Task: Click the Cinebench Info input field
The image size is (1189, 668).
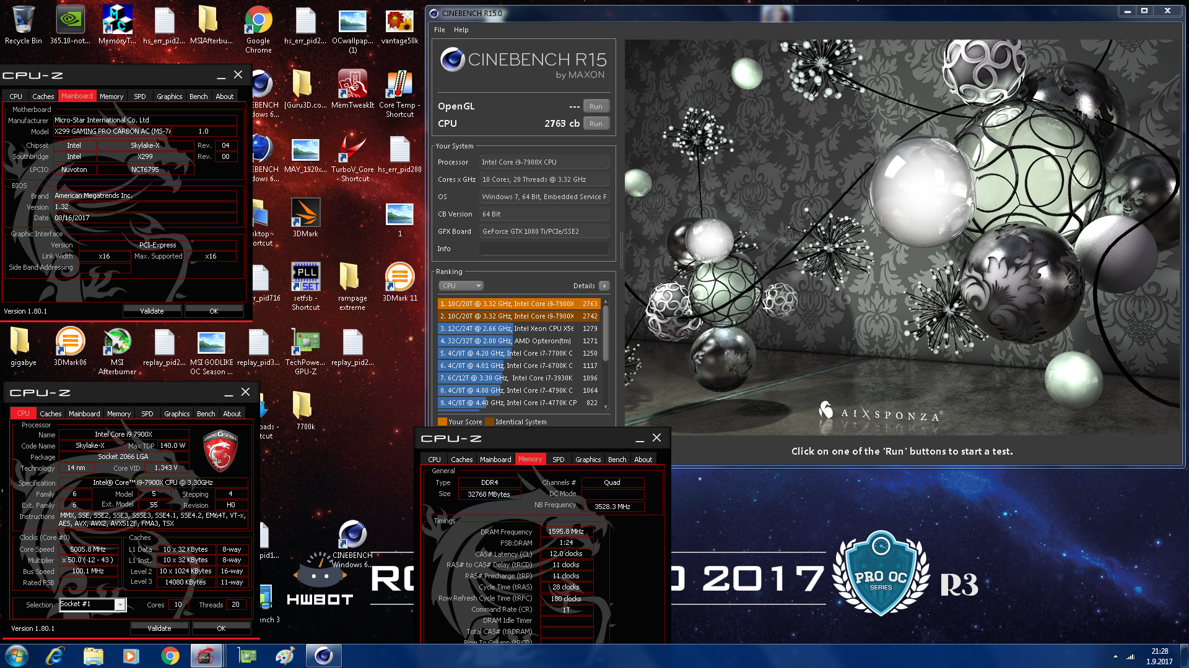Action: tap(544, 249)
